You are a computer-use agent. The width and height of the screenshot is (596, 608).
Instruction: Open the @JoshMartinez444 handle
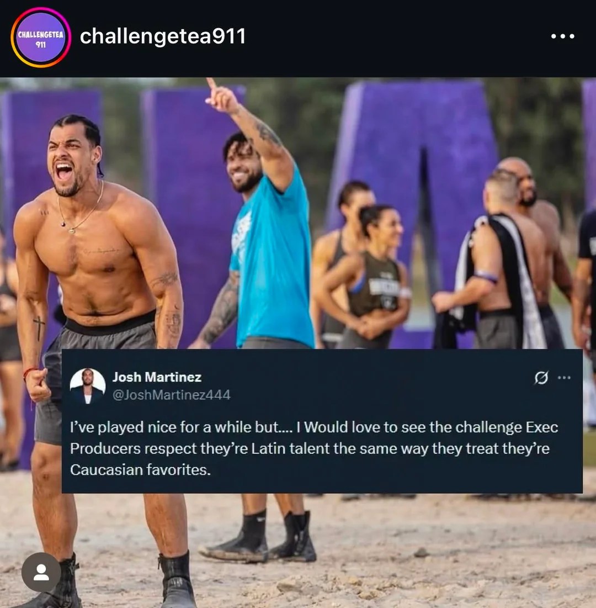(x=171, y=395)
